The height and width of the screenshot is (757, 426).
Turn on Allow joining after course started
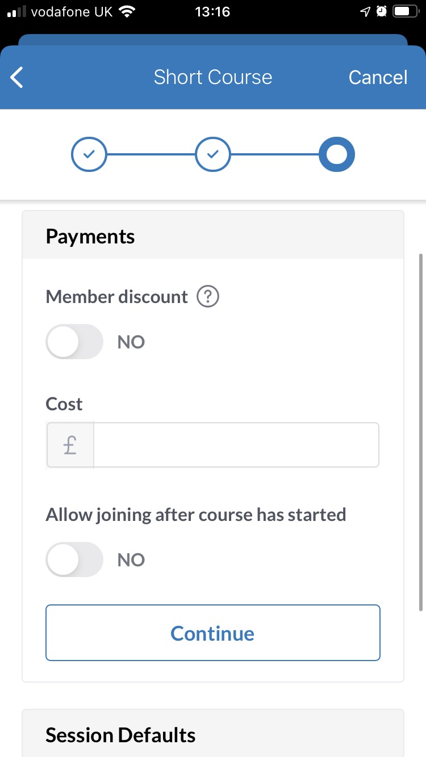[74, 560]
